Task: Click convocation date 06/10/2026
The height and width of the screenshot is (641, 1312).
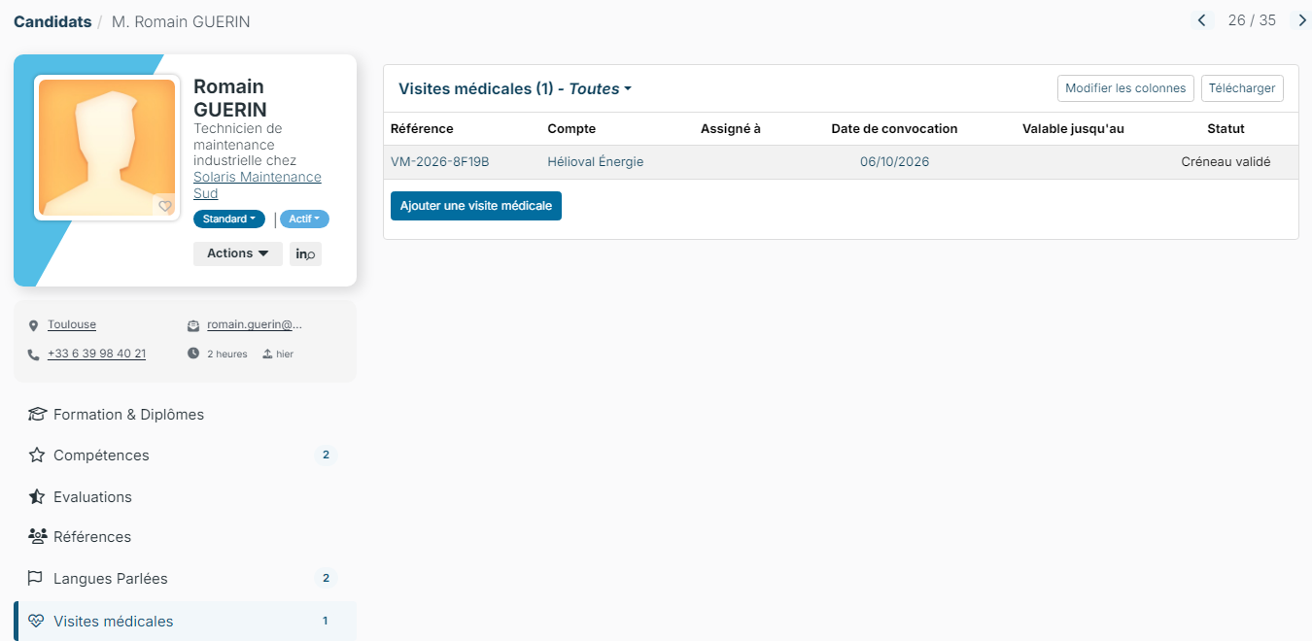Action: [894, 162]
